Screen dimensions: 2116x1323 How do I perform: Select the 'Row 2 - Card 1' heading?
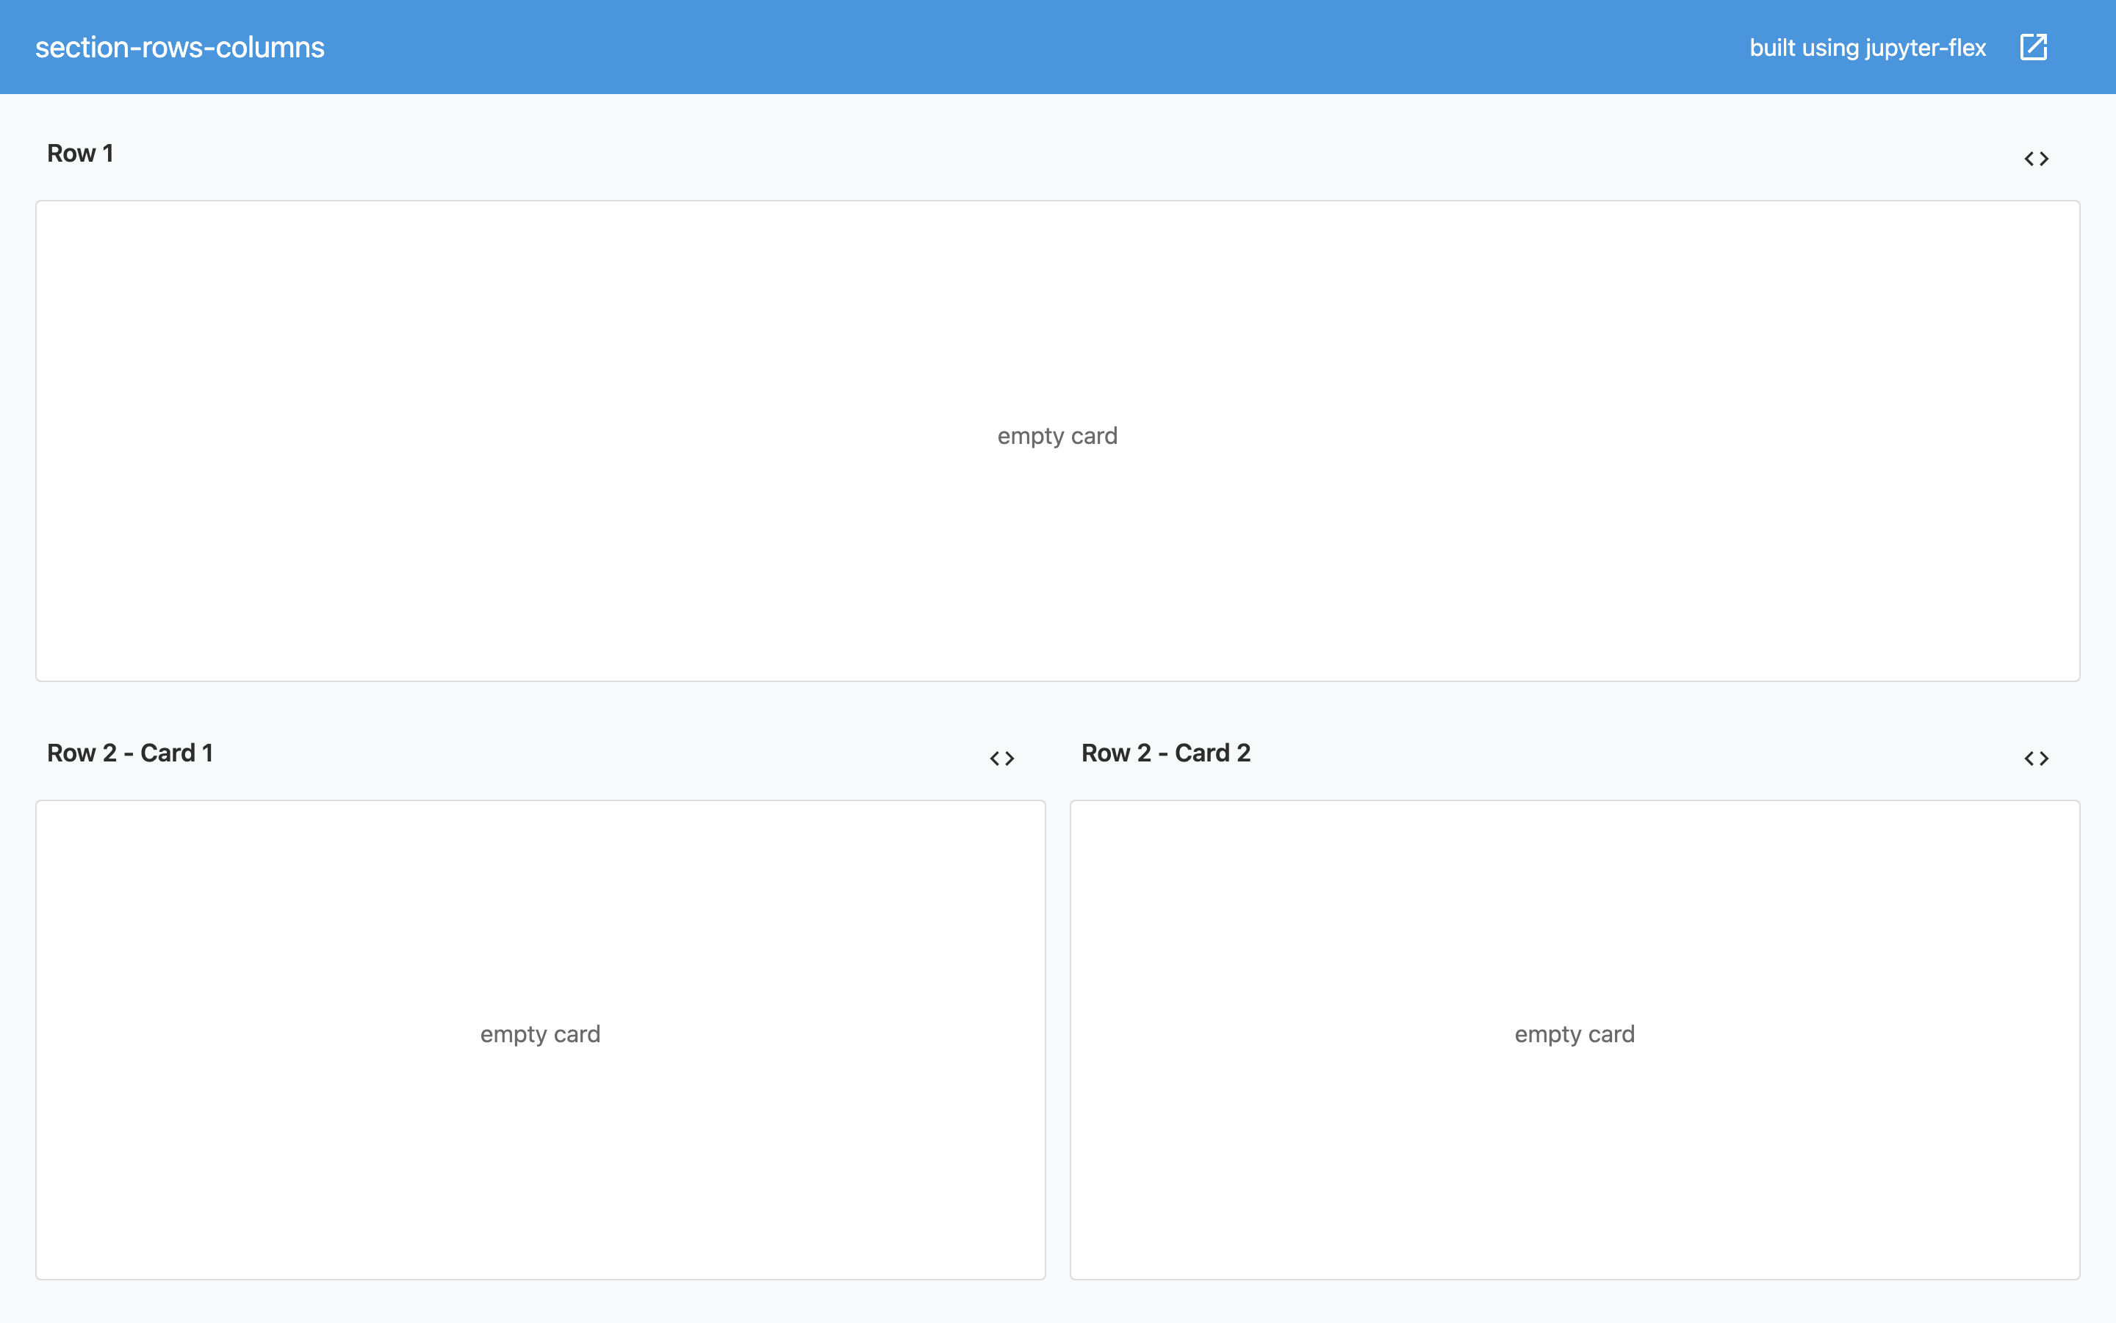(129, 753)
